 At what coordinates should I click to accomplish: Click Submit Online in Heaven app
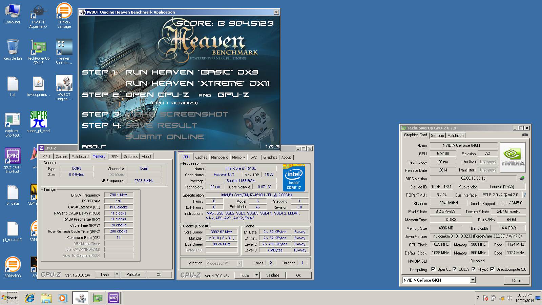point(165,137)
